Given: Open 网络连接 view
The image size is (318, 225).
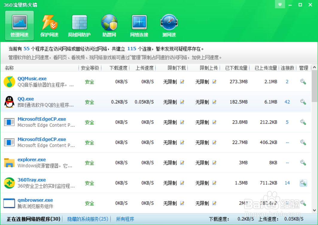Looking at the screenshot, I should pos(139,25).
